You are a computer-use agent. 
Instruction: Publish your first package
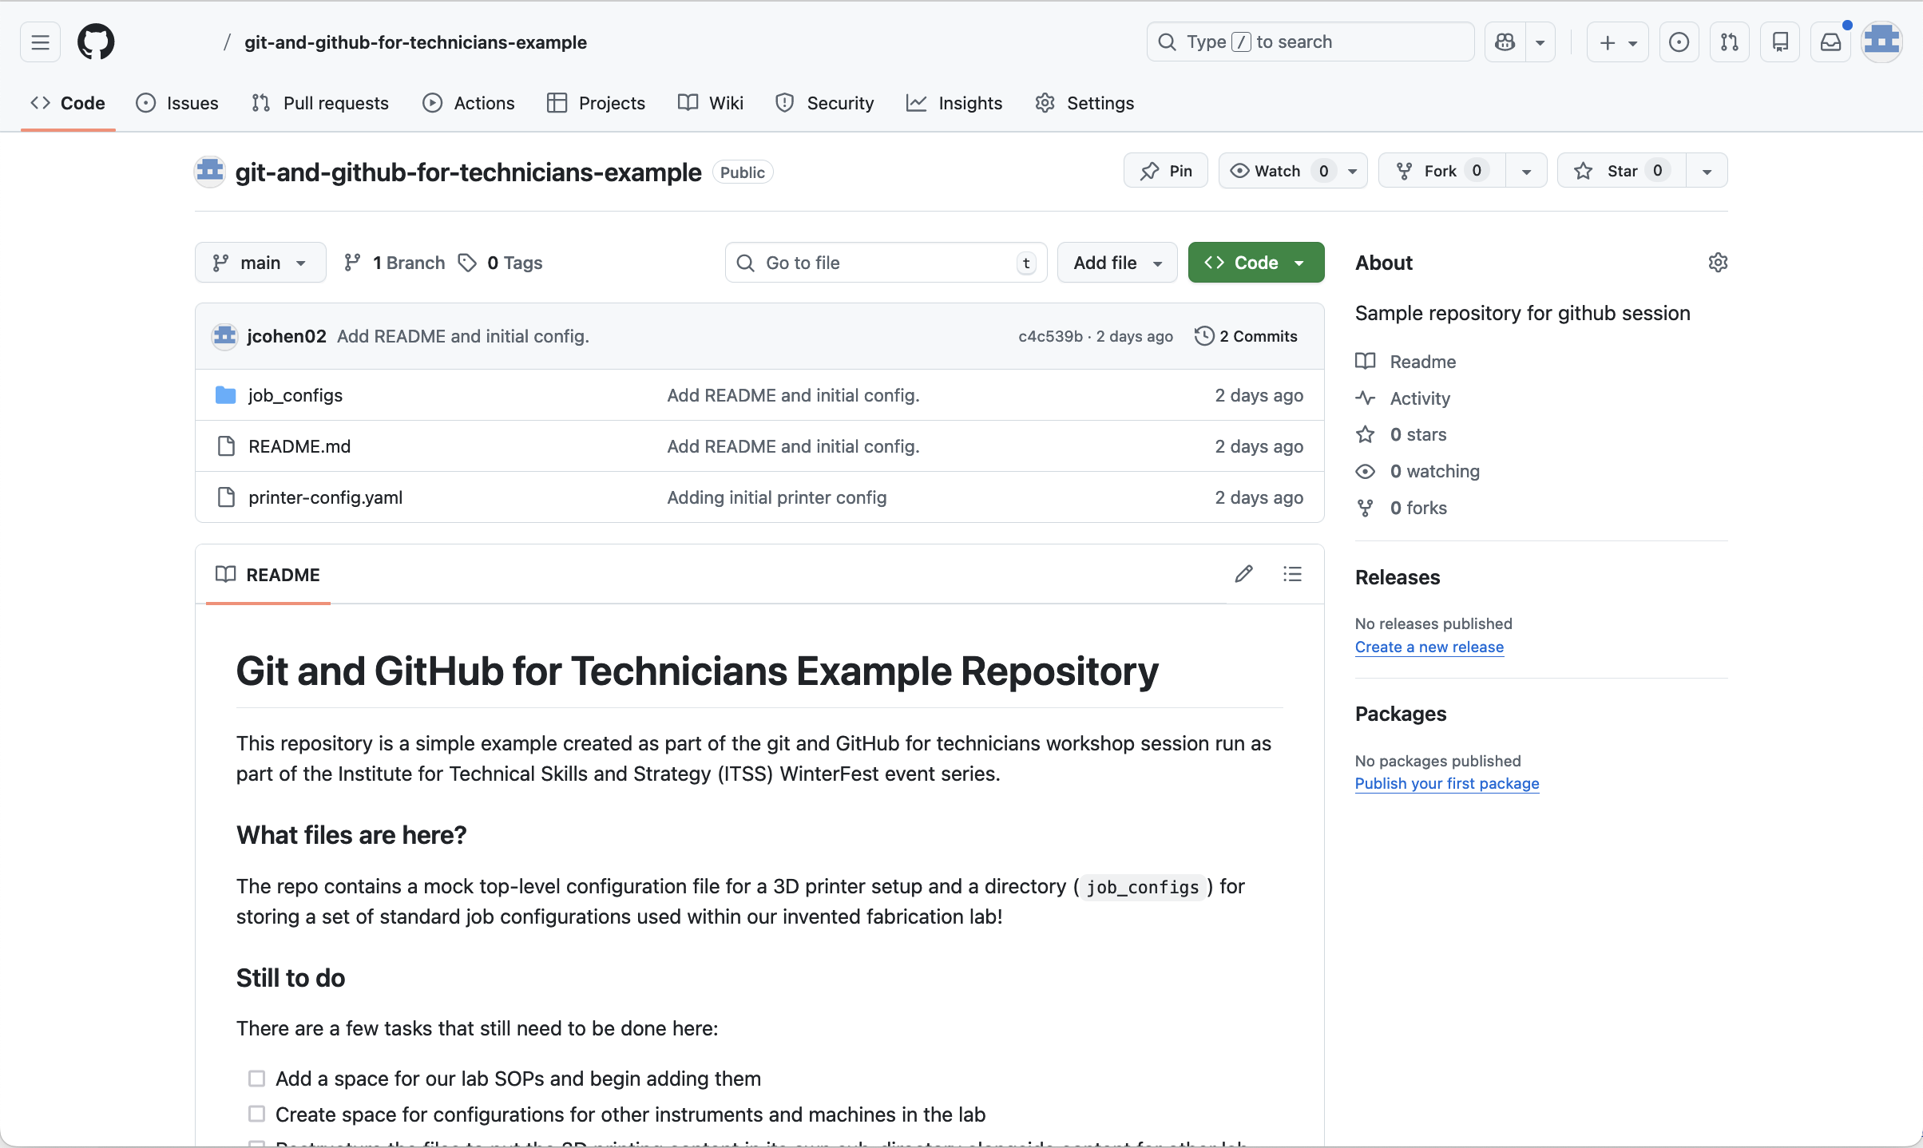[x=1446, y=783]
